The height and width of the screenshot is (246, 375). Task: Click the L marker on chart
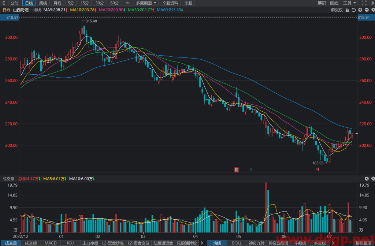pyautogui.click(x=252, y=170)
